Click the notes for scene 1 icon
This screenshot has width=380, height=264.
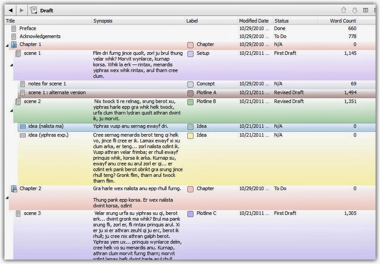[x=23, y=84]
